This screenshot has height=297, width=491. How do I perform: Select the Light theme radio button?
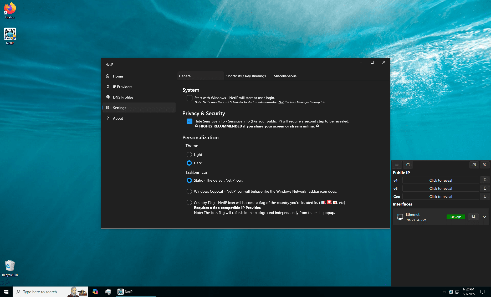(189, 155)
